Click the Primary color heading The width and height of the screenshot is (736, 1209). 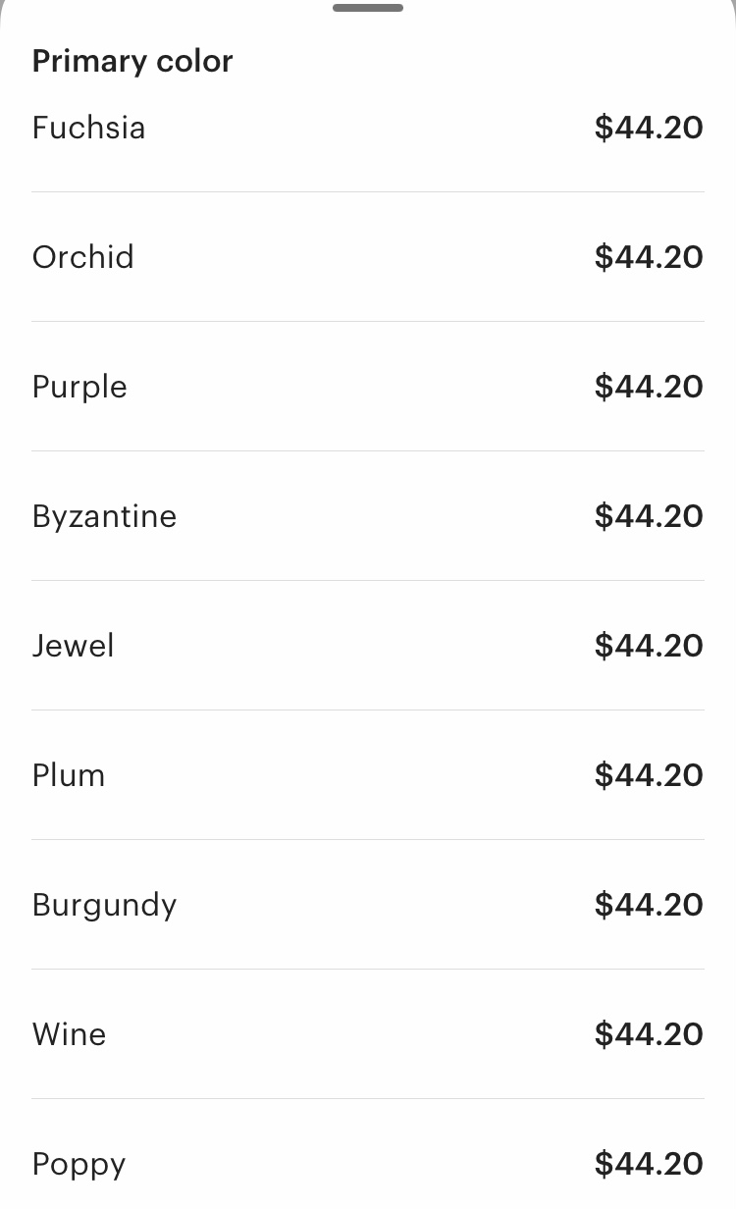pos(132,61)
